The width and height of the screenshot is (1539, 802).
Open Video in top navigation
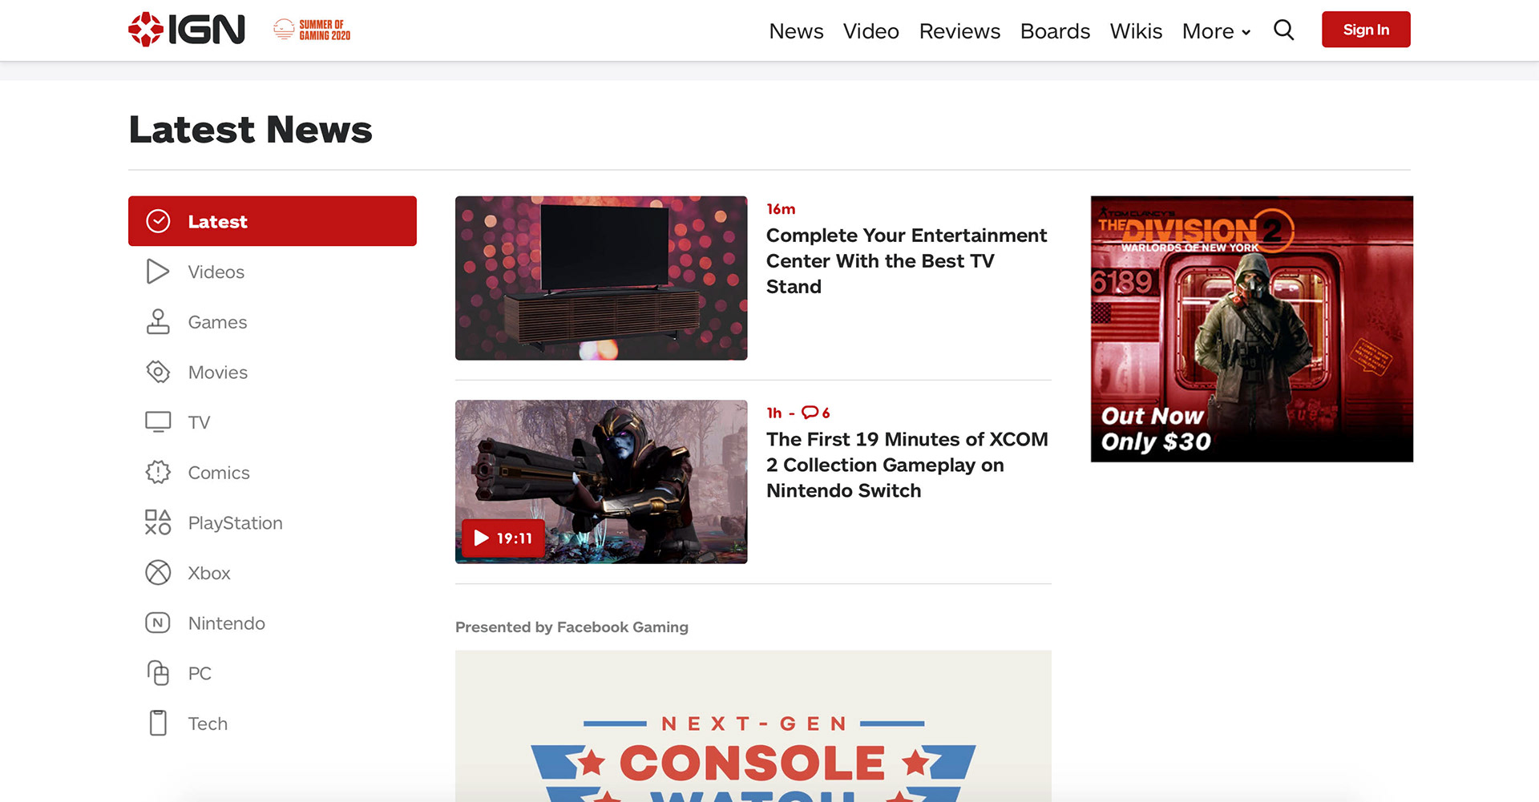[870, 31]
